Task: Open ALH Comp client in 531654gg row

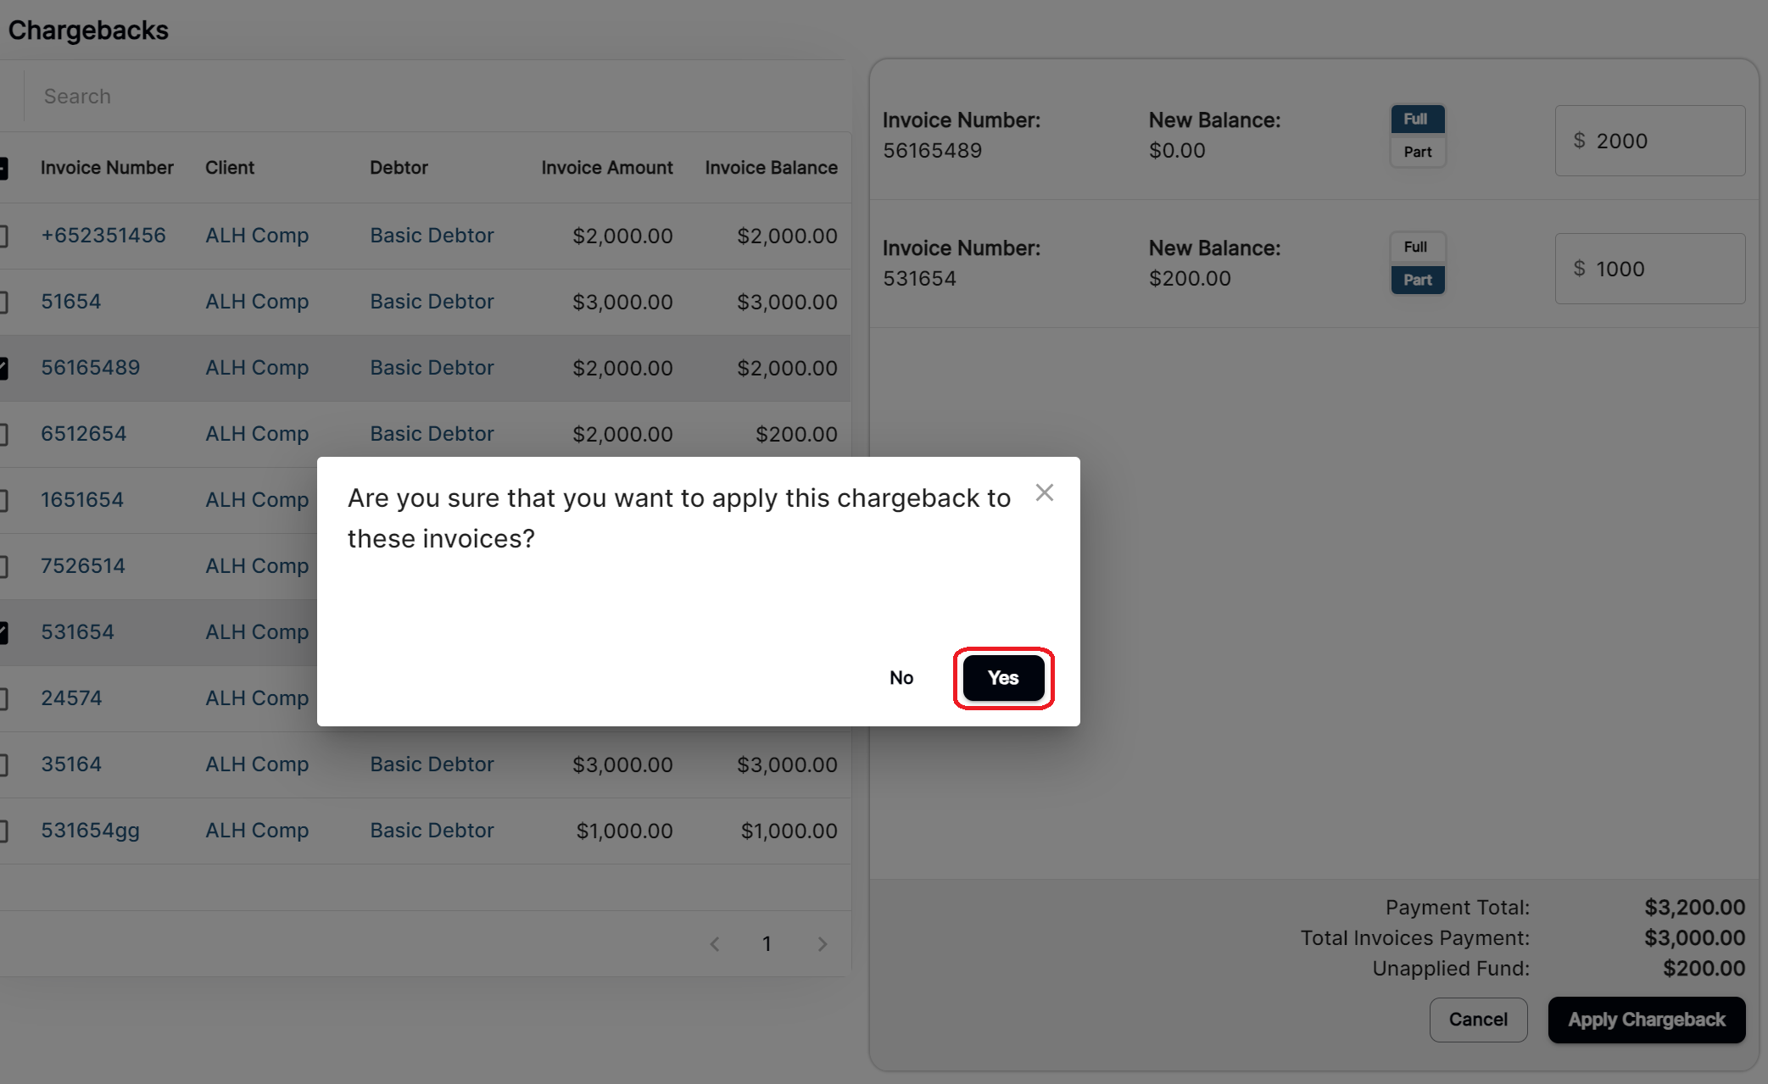Action: [x=257, y=831]
